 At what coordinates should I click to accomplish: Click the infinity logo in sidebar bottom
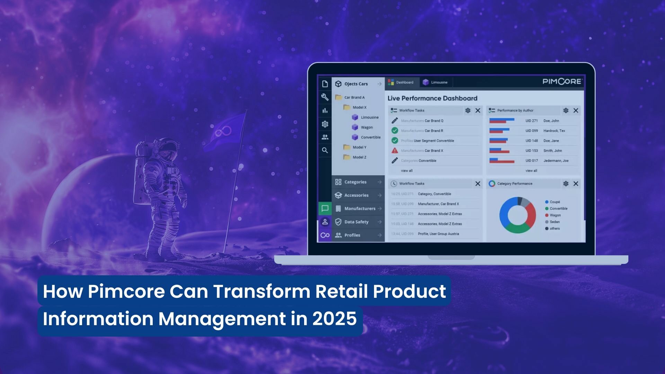coord(325,235)
